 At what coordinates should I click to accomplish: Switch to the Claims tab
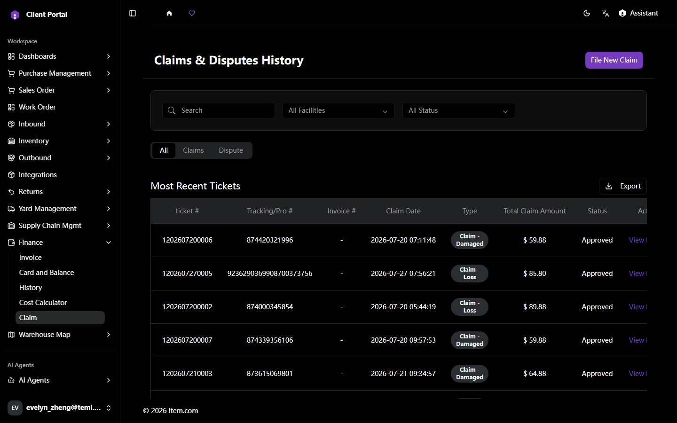(193, 150)
